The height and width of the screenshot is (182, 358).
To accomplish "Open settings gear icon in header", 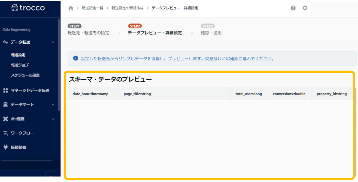I will click(x=305, y=8).
